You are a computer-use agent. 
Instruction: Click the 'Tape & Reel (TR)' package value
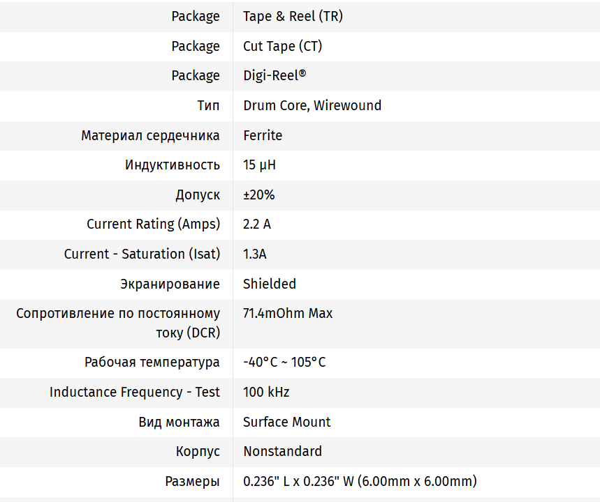click(x=293, y=16)
